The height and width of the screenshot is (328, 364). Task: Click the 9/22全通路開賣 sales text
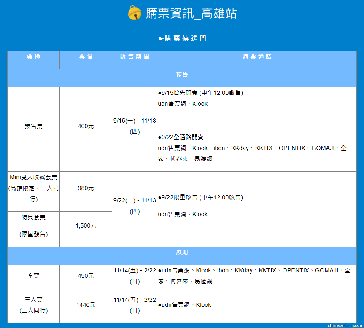click(181, 137)
